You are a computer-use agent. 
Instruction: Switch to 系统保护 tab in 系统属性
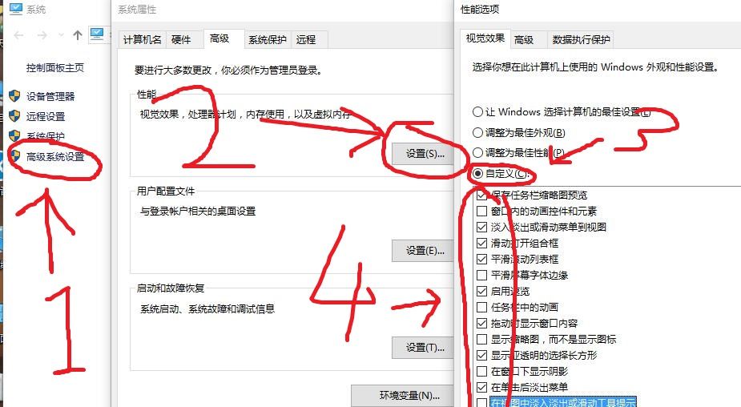pos(268,40)
